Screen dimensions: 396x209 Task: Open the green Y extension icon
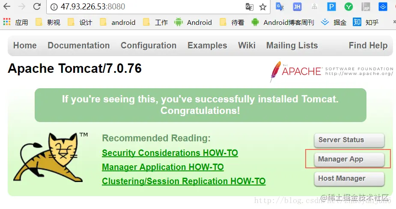[x=348, y=6]
